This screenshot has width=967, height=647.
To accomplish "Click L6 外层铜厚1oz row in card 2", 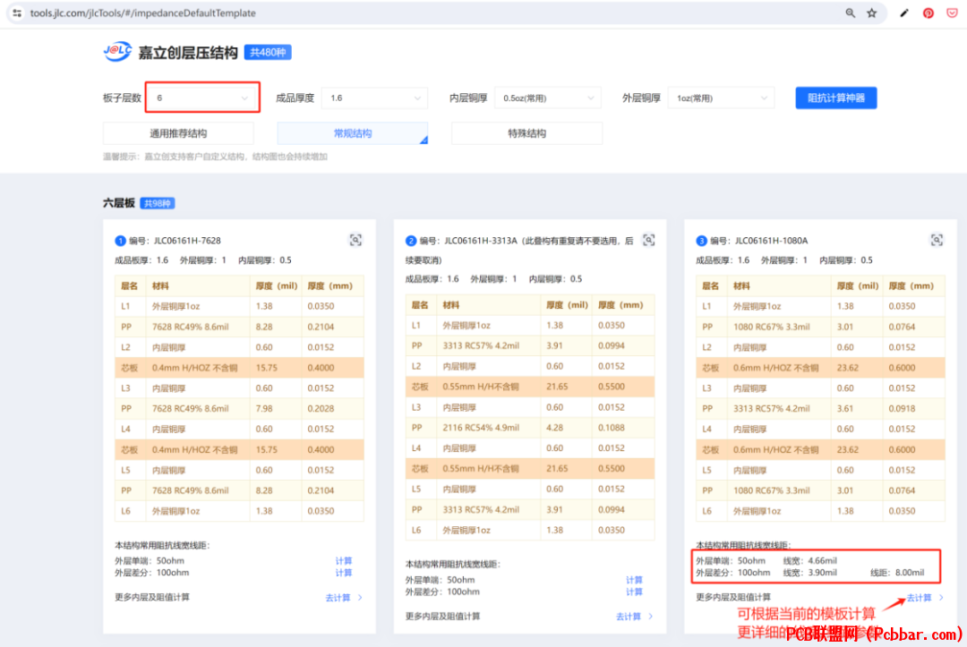I will click(530, 530).
